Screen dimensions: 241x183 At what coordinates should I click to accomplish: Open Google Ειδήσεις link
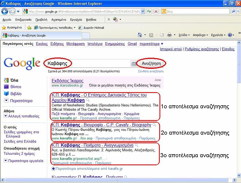[57, 44]
